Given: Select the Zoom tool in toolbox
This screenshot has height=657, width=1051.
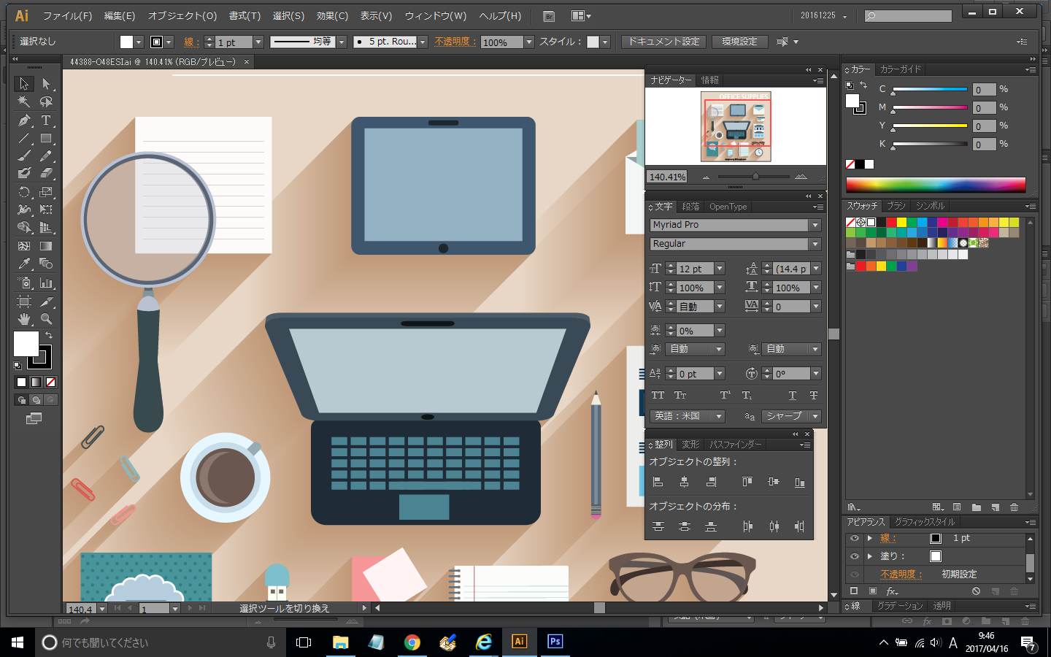Looking at the screenshot, I should (46, 319).
